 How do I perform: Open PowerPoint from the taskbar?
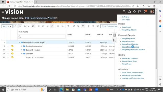point(91,90)
